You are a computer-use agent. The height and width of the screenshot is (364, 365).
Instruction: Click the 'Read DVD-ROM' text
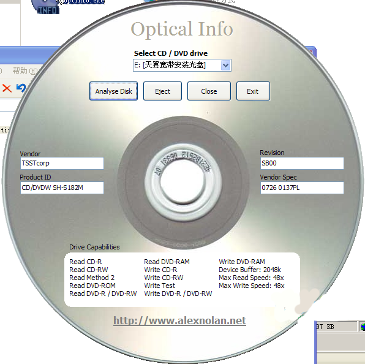(x=92, y=286)
